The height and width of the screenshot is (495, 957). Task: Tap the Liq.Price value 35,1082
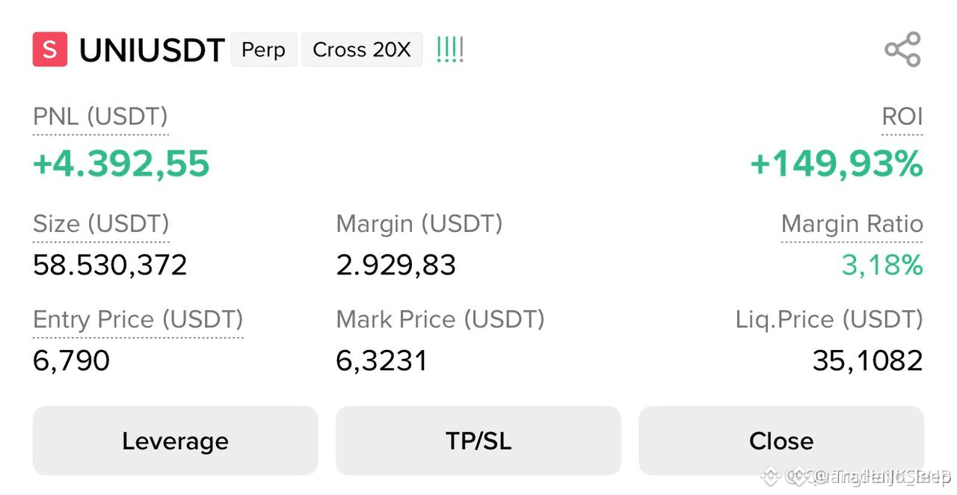(868, 361)
